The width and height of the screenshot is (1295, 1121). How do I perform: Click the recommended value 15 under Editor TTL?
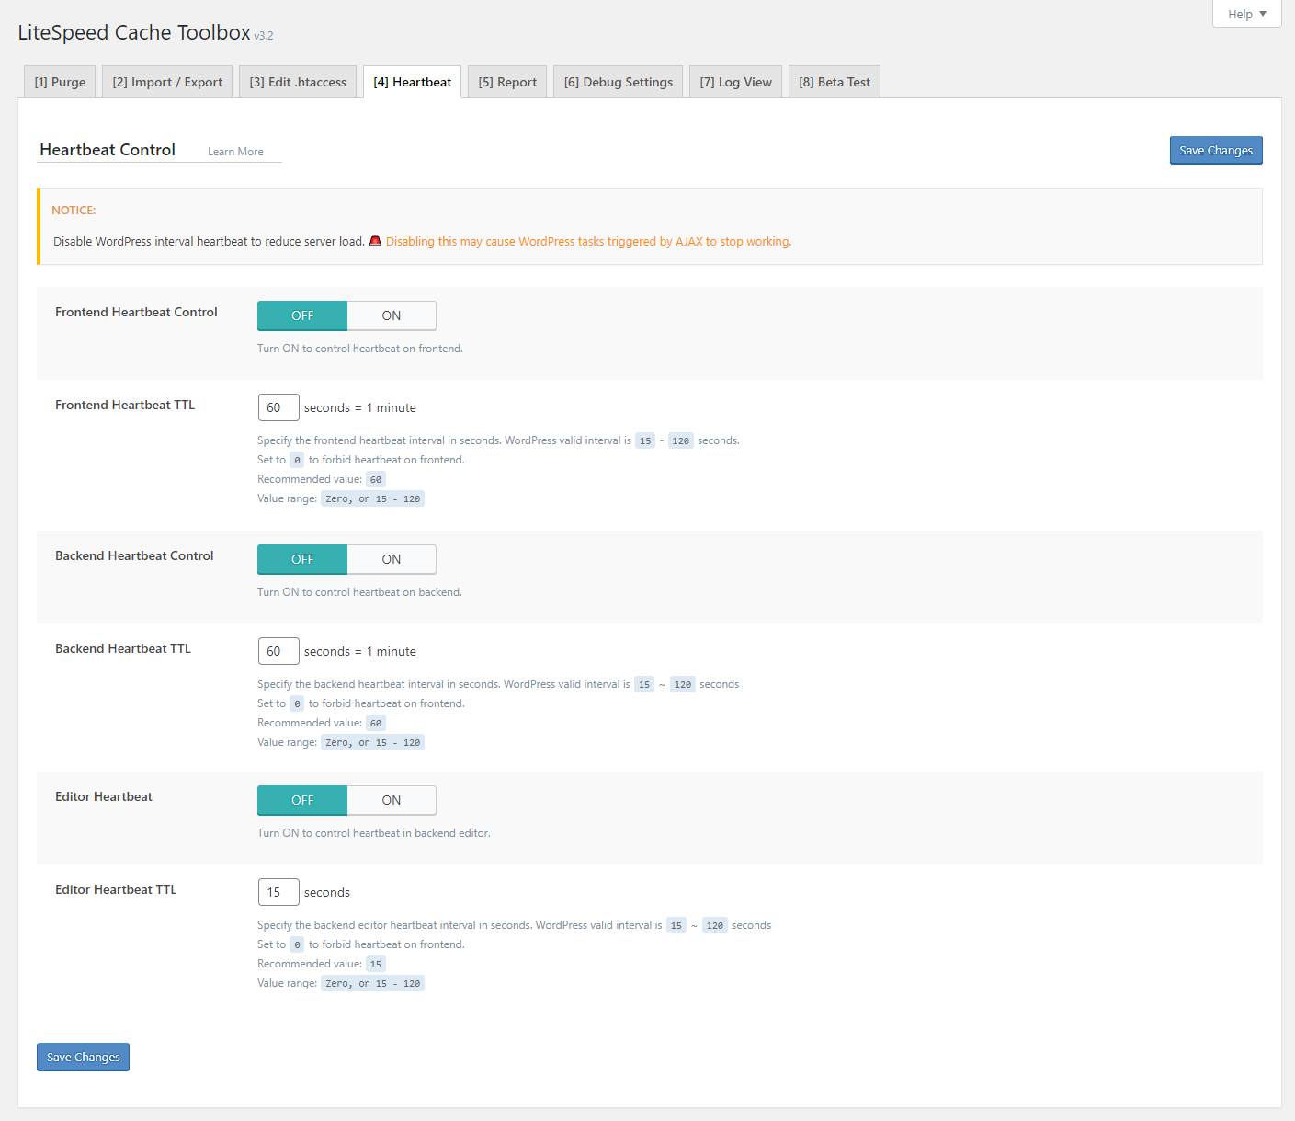[x=376, y=964]
